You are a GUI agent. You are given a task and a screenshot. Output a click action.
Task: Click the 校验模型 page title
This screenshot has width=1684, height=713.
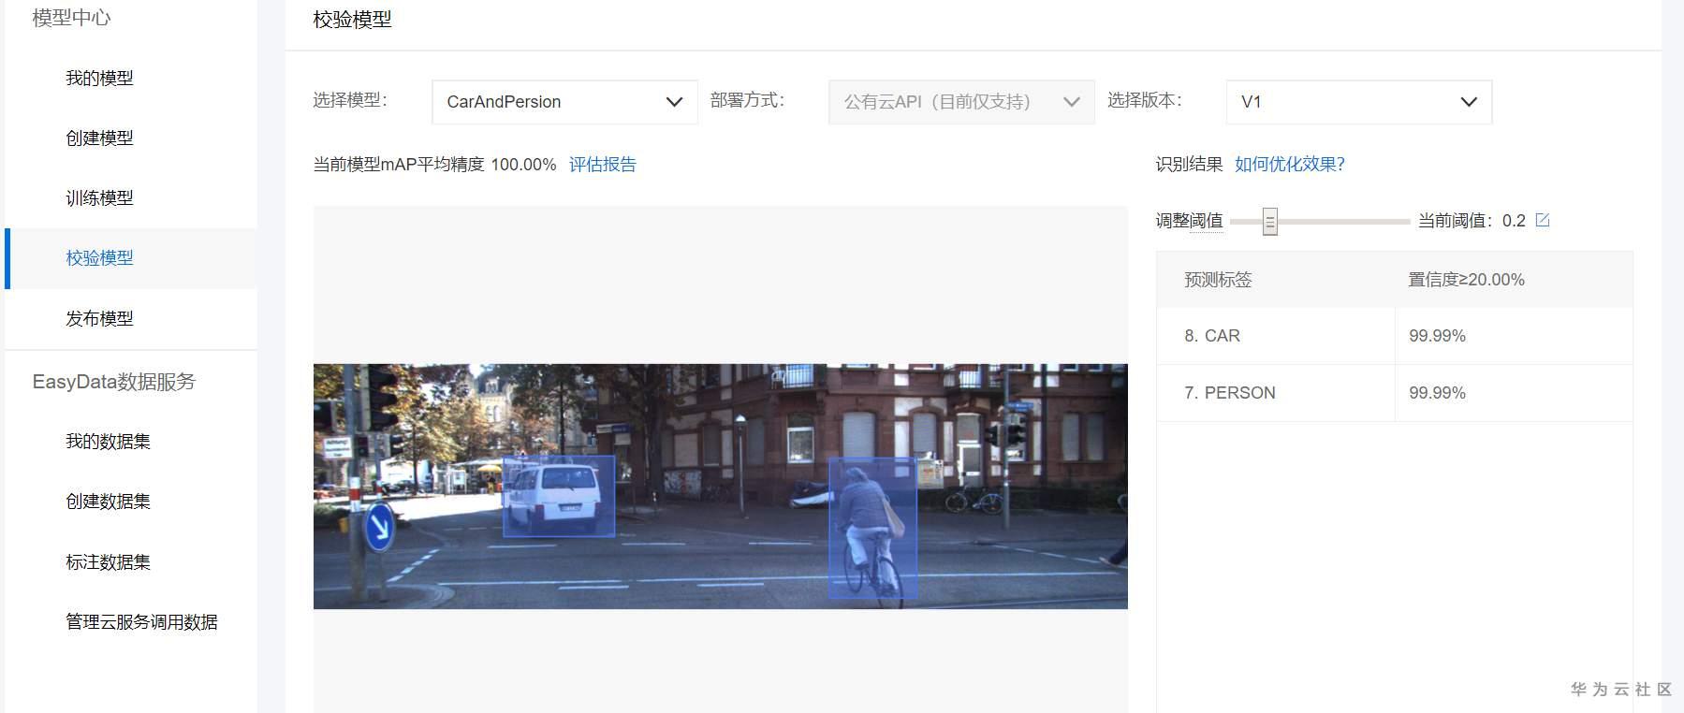coord(352,20)
